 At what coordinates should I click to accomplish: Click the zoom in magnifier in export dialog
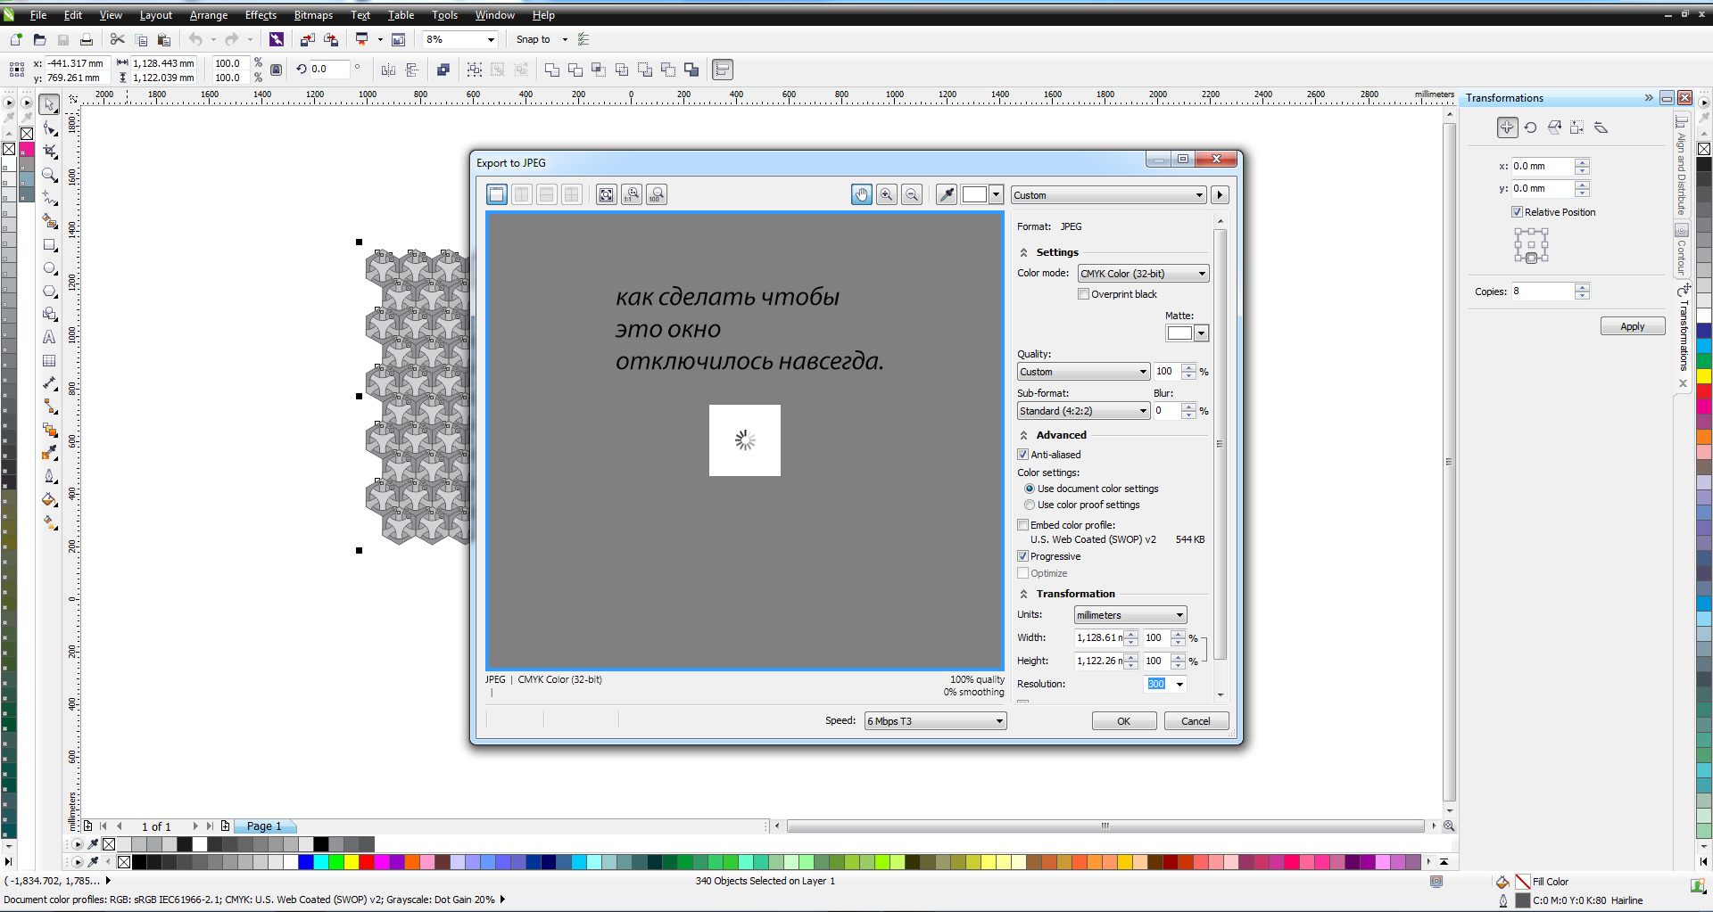click(x=886, y=195)
